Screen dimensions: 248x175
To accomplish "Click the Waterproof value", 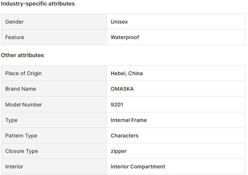I will [125, 37].
